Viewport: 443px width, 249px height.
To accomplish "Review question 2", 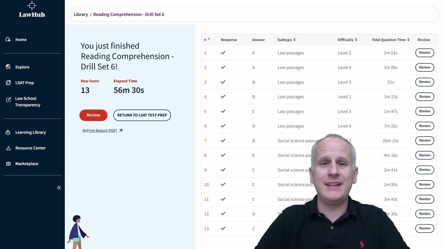I will pos(425,67).
